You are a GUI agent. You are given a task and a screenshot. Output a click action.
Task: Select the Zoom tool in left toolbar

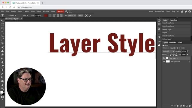[2, 88]
